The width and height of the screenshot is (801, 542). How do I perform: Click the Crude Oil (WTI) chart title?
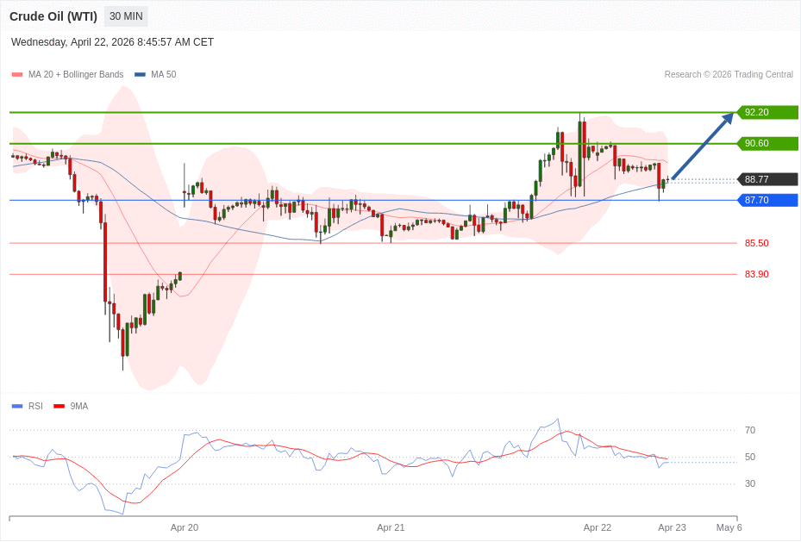click(53, 16)
